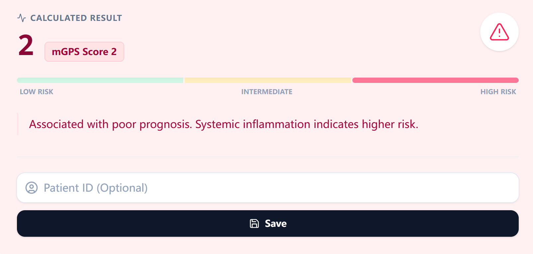Click the CALCULATED RESULT heading
Viewport: 533px width, 254px height.
pyautogui.click(x=76, y=18)
